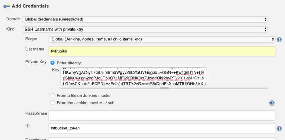Expand the Scope dropdown
Image resolution: width=285 pixels, height=140 pixels.
pyautogui.click(x=162, y=39)
